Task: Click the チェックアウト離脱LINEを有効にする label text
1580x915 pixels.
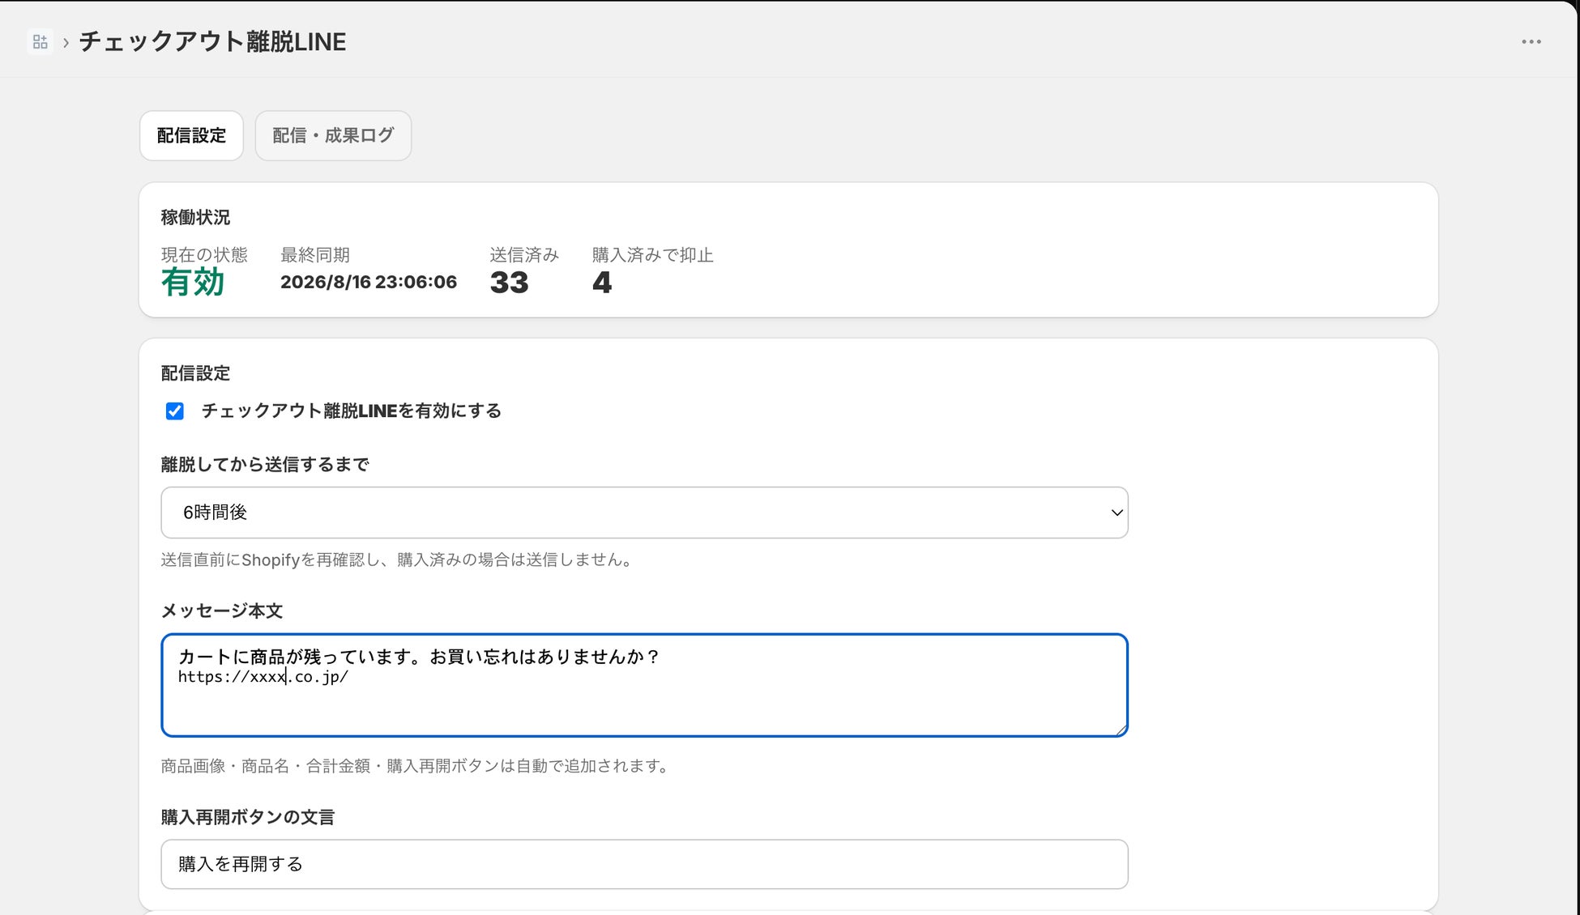Action: pyautogui.click(x=352, y=411)
